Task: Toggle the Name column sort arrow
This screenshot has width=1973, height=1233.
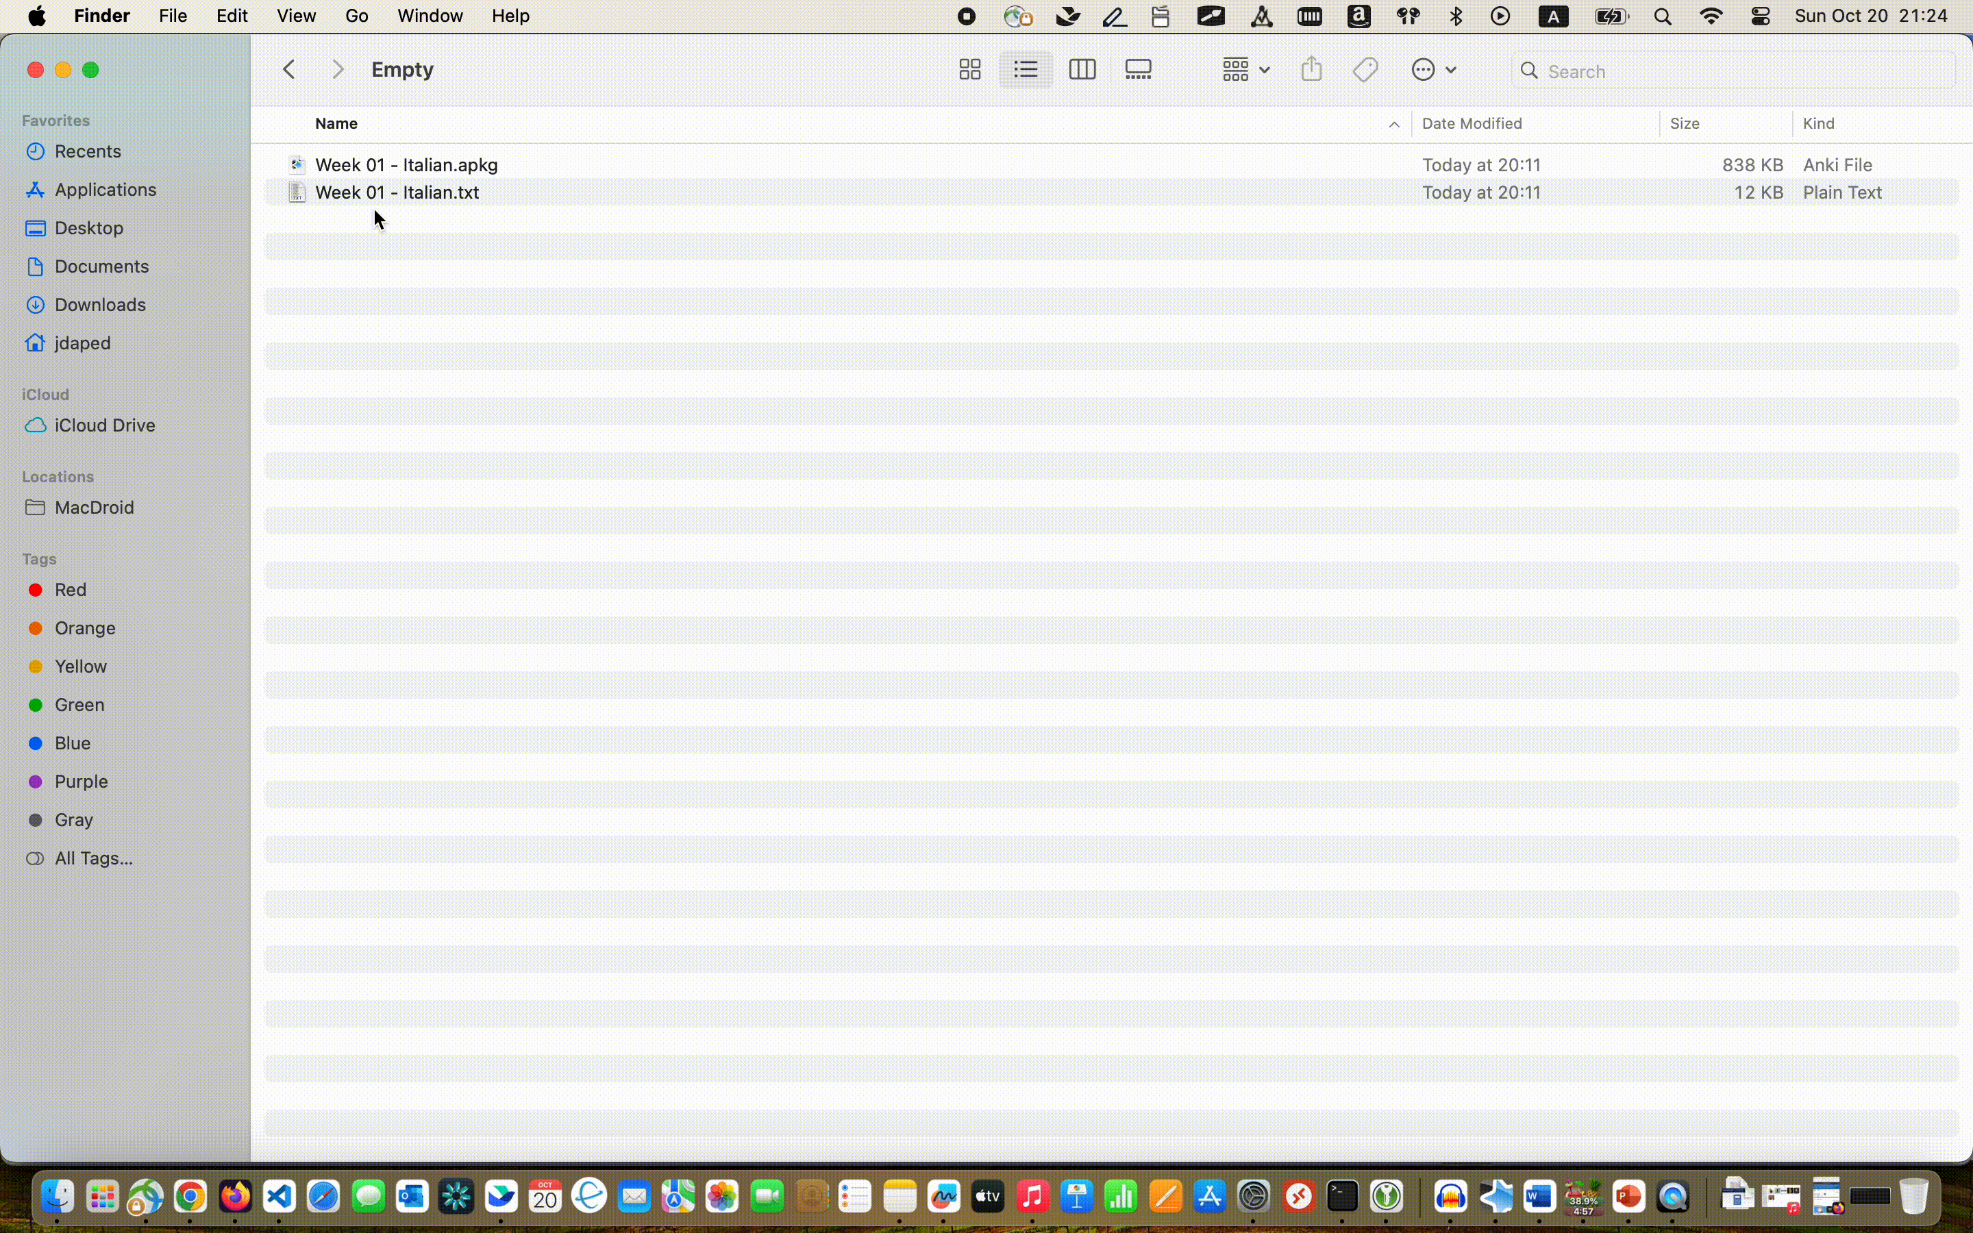Action: (x=1393, y=125)
